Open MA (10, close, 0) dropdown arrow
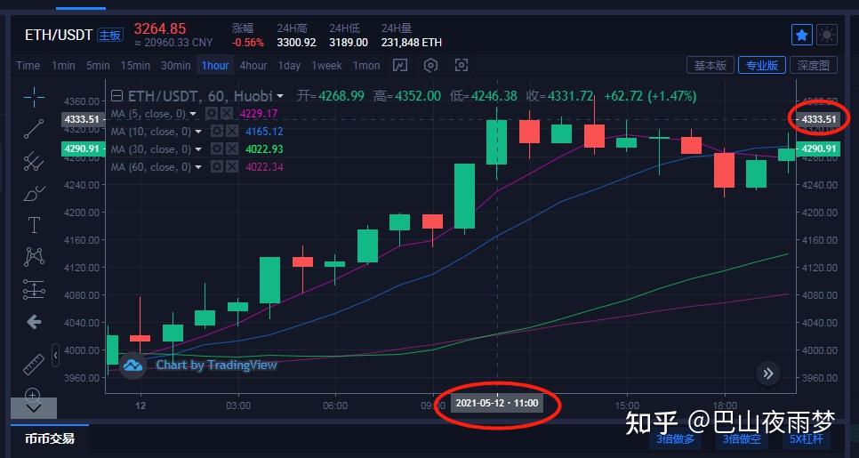This screenshot has height=458, width=859. [197, 132]
